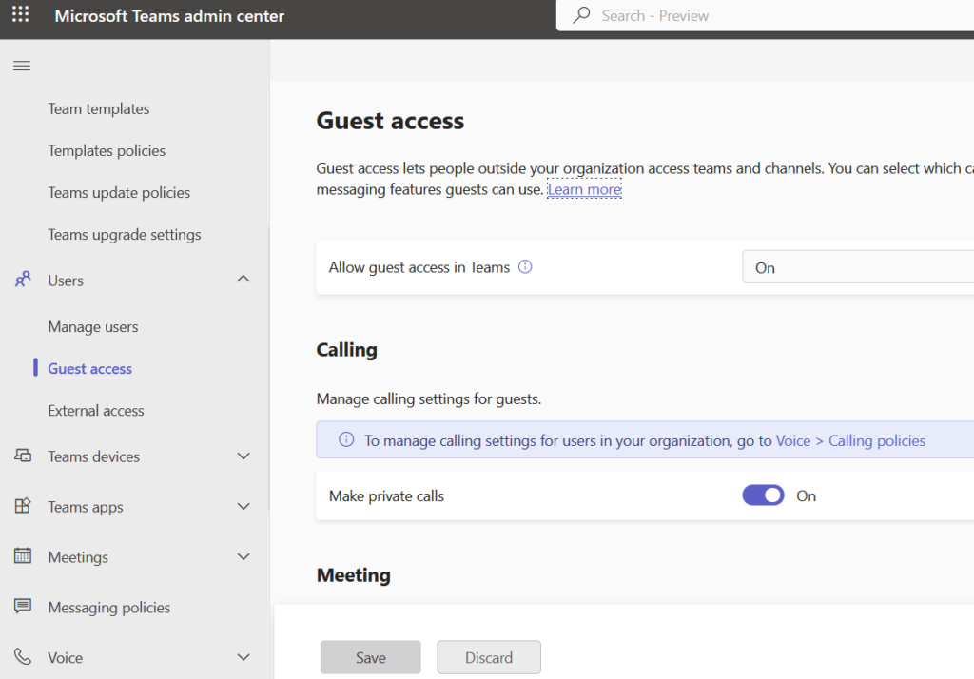
Task: Follow the Voice link in info banner
Action: pyautogui.click(x=793, y=440)
